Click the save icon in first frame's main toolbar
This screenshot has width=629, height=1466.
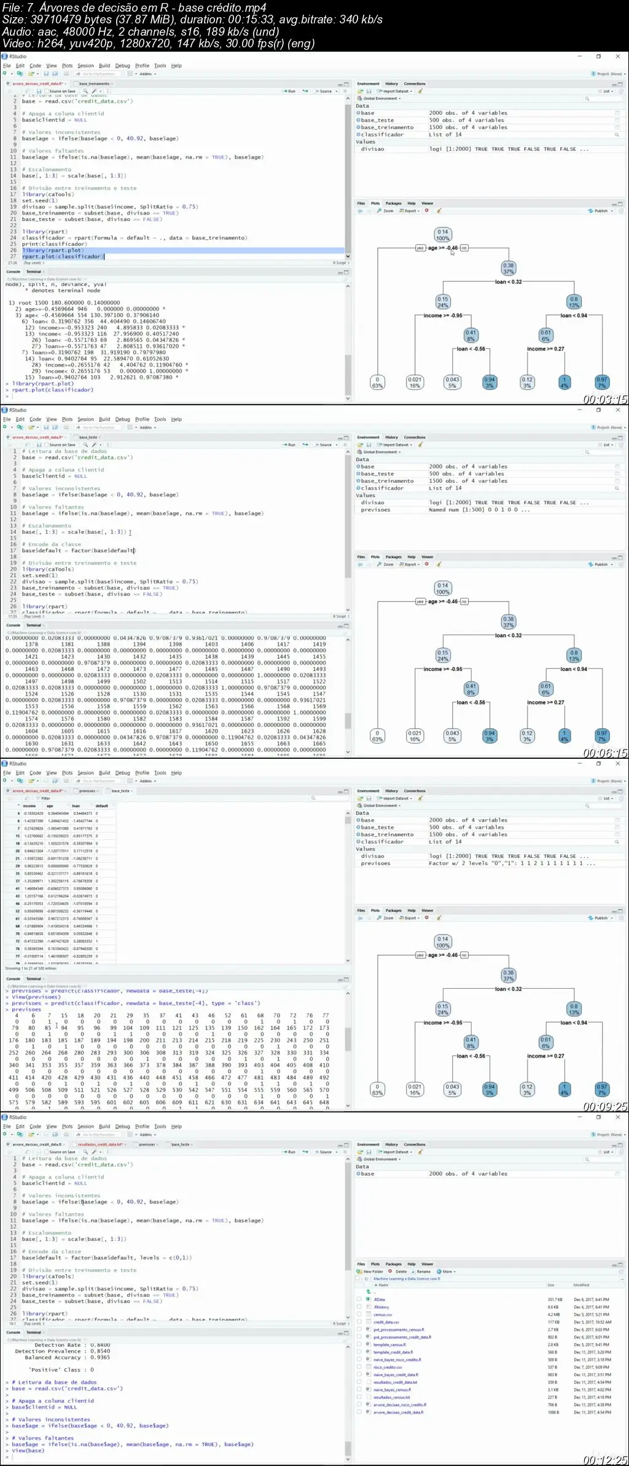(x=46, y=74)
